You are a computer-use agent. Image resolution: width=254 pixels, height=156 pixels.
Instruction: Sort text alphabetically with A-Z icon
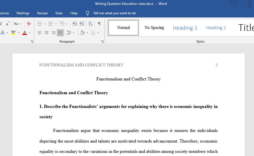(x=91, y=24)
